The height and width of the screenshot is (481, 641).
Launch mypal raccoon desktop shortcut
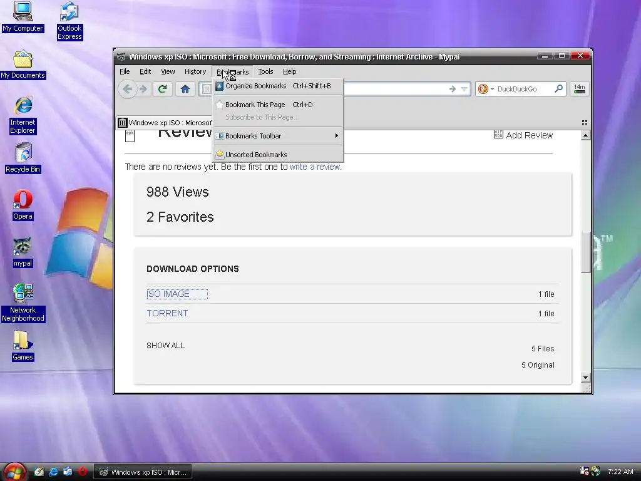coord(23,252)
